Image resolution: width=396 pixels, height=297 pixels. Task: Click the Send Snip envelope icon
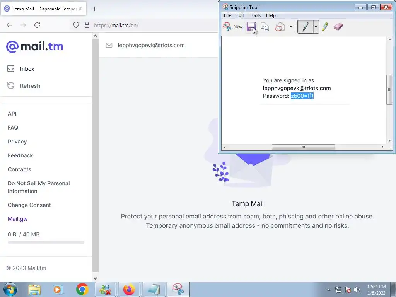pyautogui.click(x=280, y=27)
